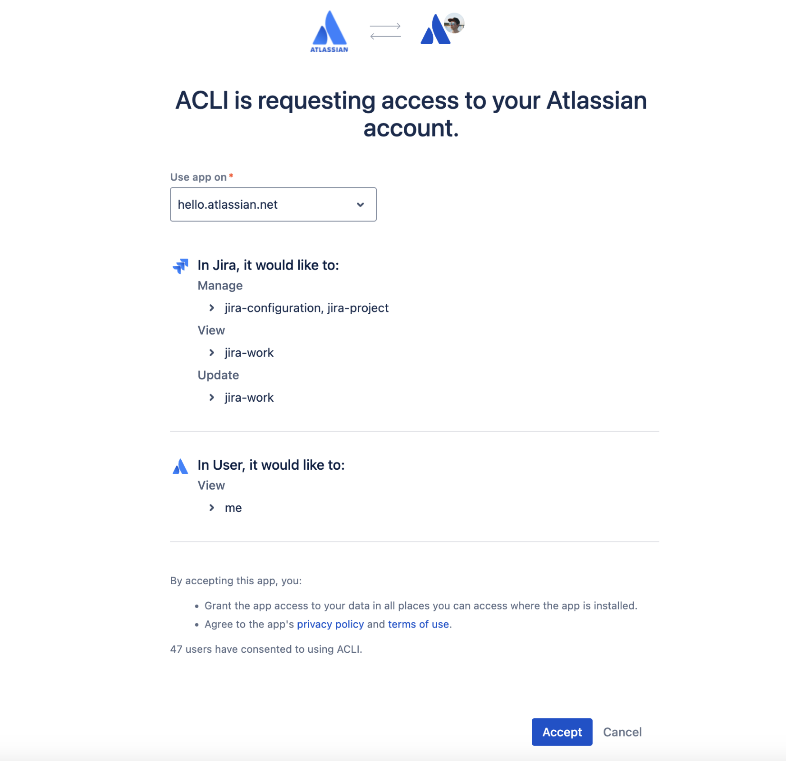Click the required field asterisk near 'Use app on'
786x761 pixels.
click(x=231, y=176)
